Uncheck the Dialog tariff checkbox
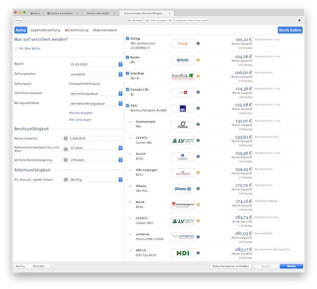This screenshot has height=289, width=317. click(x=127, y=38)
